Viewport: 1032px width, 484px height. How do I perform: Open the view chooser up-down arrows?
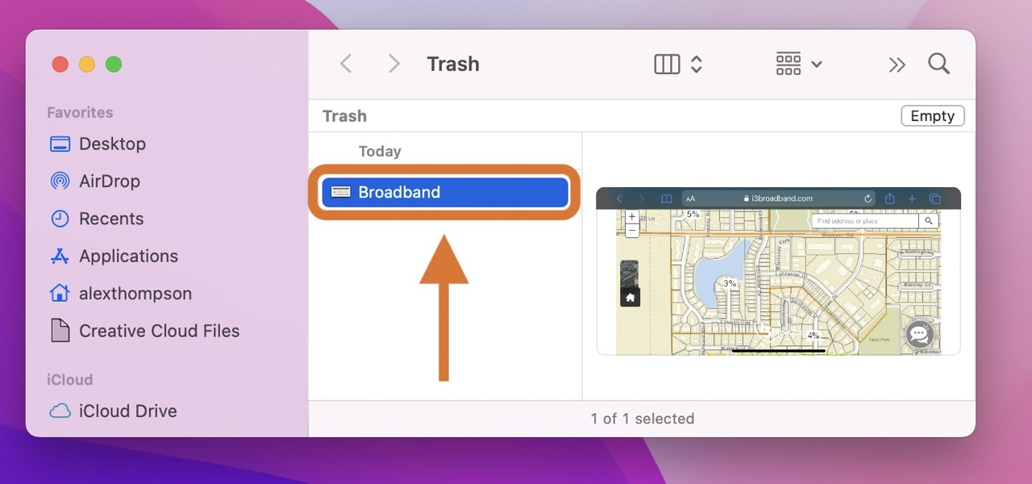click(697, 64)
